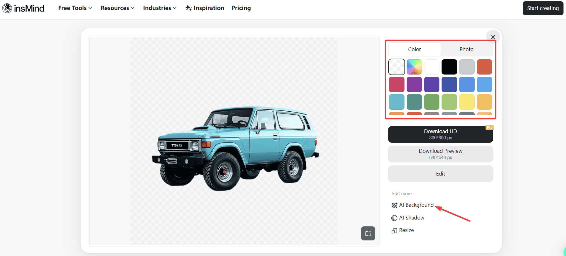Screen dimensions: 566x256
Task: Select the yellow background swatch
Action: [x=467, y=102]
